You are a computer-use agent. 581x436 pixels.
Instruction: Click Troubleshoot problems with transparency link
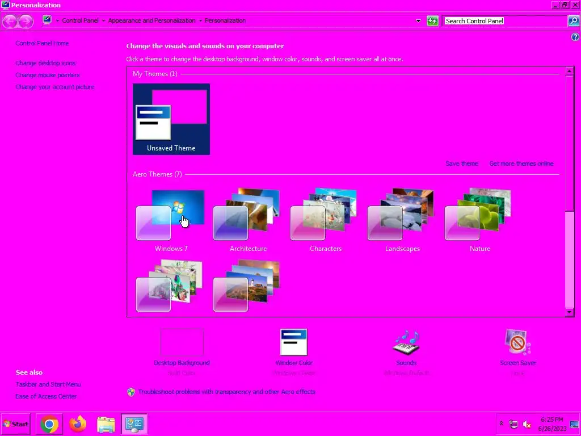point(226,392)
